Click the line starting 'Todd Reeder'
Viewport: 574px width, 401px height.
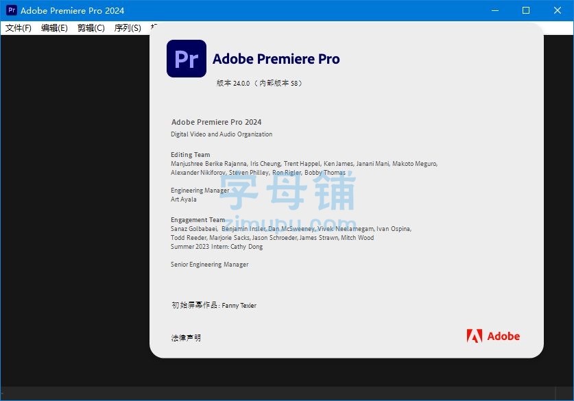coord(272,238)
